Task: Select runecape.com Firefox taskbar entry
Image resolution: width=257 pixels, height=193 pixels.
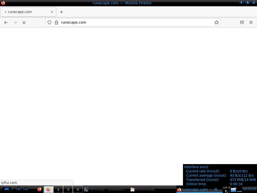Action: pyautogui.click(x=199, y=189)
